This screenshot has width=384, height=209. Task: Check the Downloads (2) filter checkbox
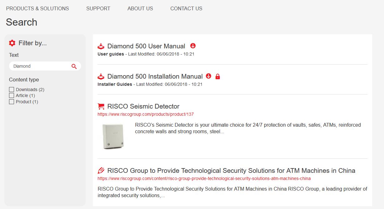point(12,90)
